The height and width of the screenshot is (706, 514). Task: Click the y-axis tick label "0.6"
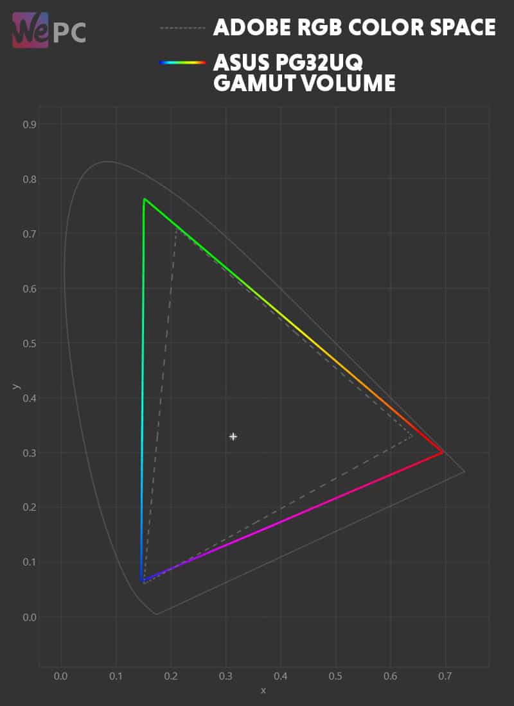[x=30, y=289]
